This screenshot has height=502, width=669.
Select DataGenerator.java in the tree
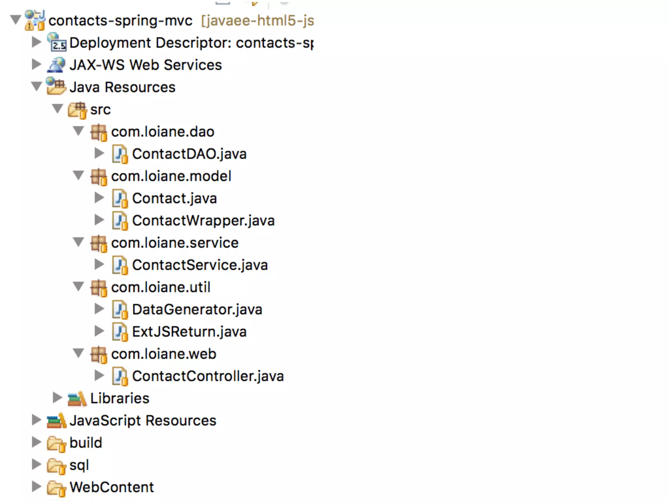[x=197, y=310]
